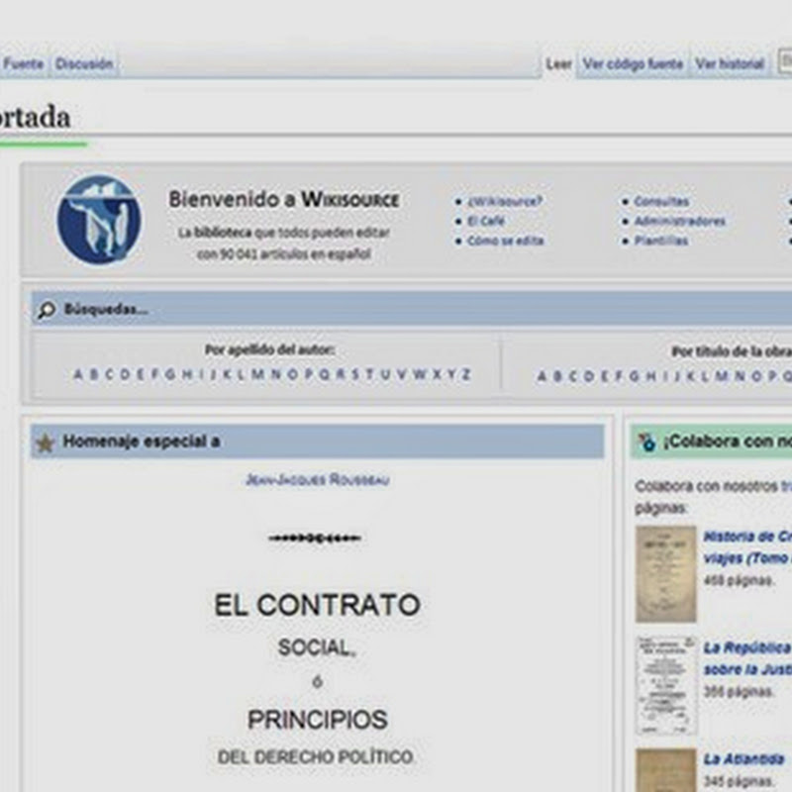Open the Consultas link
Screen dimensions: 792x792
[661, 201]
